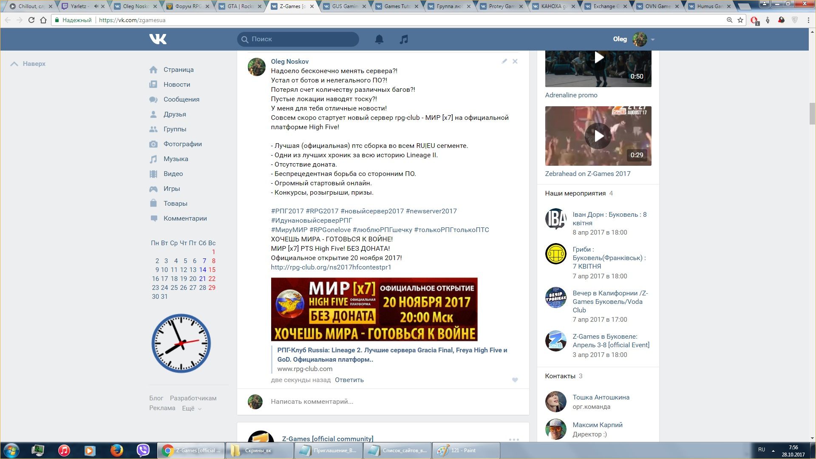Open 'Сообщения' in the left menu
The image size is (816, 459).
click(x=181, y=99)
